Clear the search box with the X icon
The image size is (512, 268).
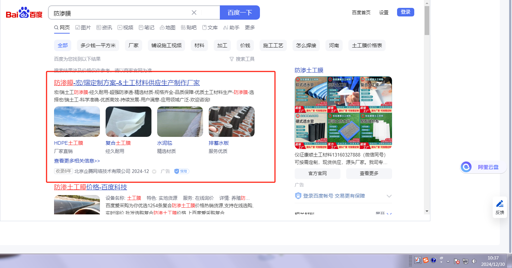point(194,13)
